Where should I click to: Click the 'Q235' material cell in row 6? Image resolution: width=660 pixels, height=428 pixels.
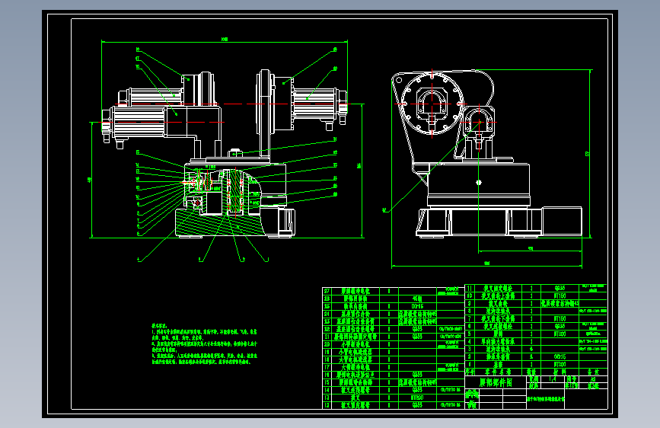coord(560,327)
